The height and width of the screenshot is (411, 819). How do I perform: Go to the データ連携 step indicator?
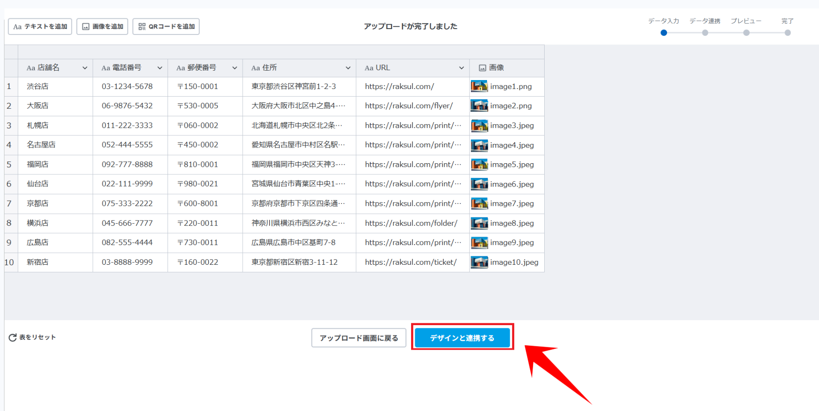[705, 33]
